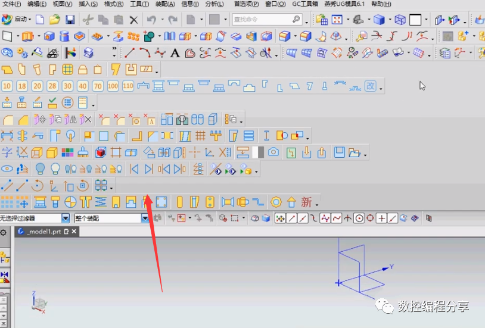485x328 pixels.
Task: Click the 28 size button
Action: (x=52, y=86)
